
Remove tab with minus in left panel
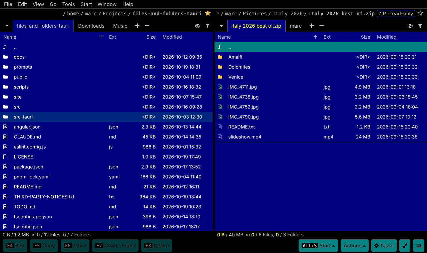[x=147, y=26]
